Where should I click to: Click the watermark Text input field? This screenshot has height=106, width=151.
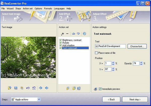pyautogui.click(x=110, y=46)
